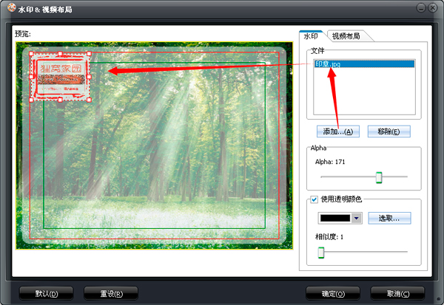This screenshot has width=444, height=305.
Task: Select the stamp watermark image in preview
Action: point(59,78)
